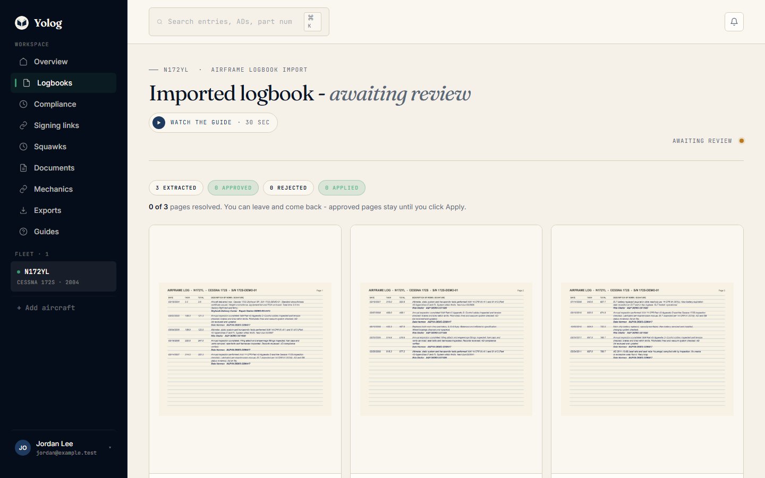Open Guides page
The width and height of the screenshot is (765, 478).
click(x=63, y=232)
